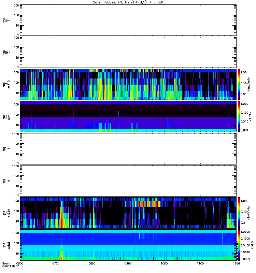Click the 0800 time axis label
256x273 pixels.
[x=92, y=263]
